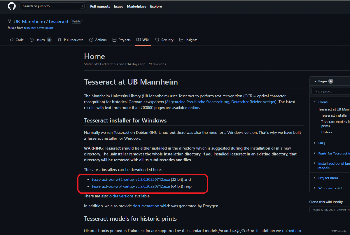Viewport: 350px width, 235px height.
Task: Open the Insights tab
Action: click(x=188, y=40)
